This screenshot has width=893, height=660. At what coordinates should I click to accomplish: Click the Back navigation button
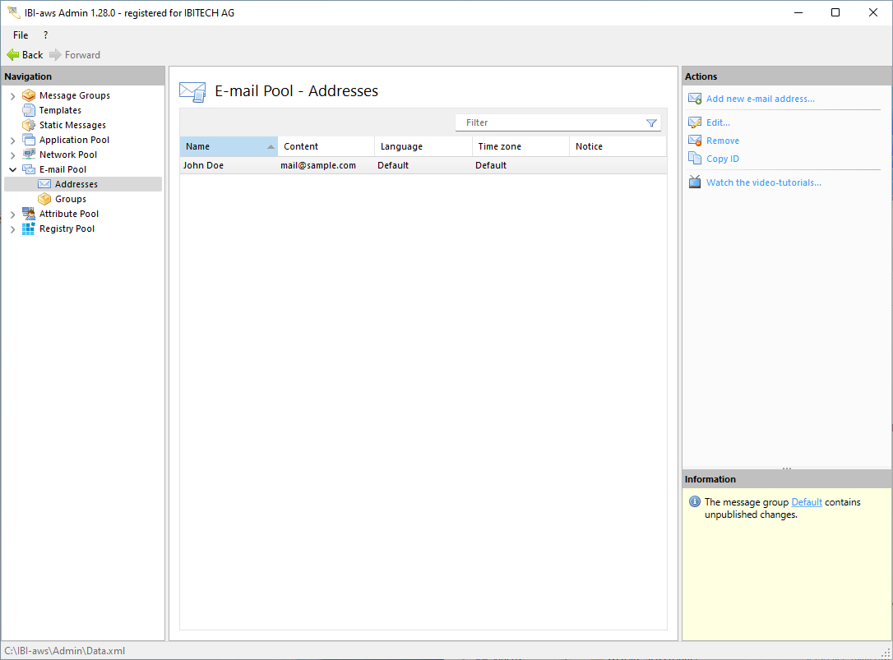[25, 55]
